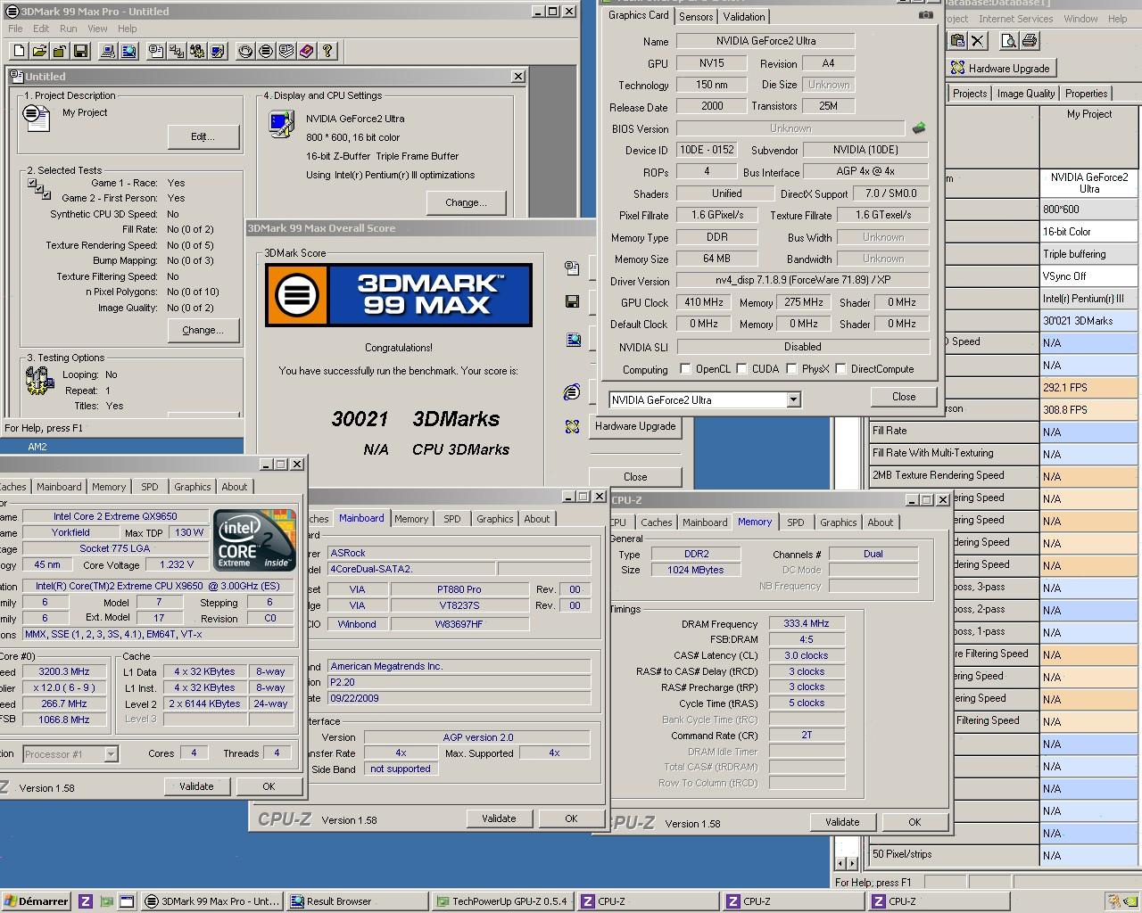This screenshot has width=1142, height=913.
Task: Click Change button under Selected Tests
Action: [x=203, y=330]
